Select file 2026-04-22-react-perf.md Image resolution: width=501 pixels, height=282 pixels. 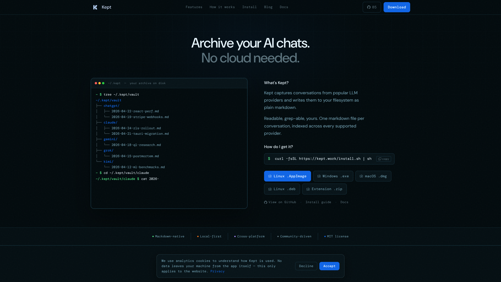pos(135,111)
